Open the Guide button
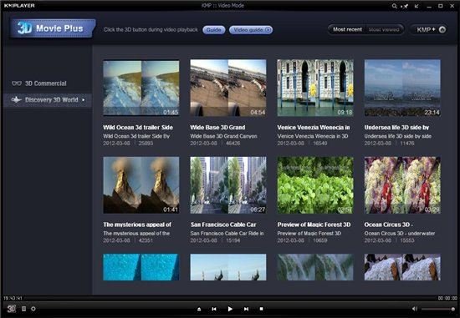This screenshot has height=318, width=460. pos(214,30)
